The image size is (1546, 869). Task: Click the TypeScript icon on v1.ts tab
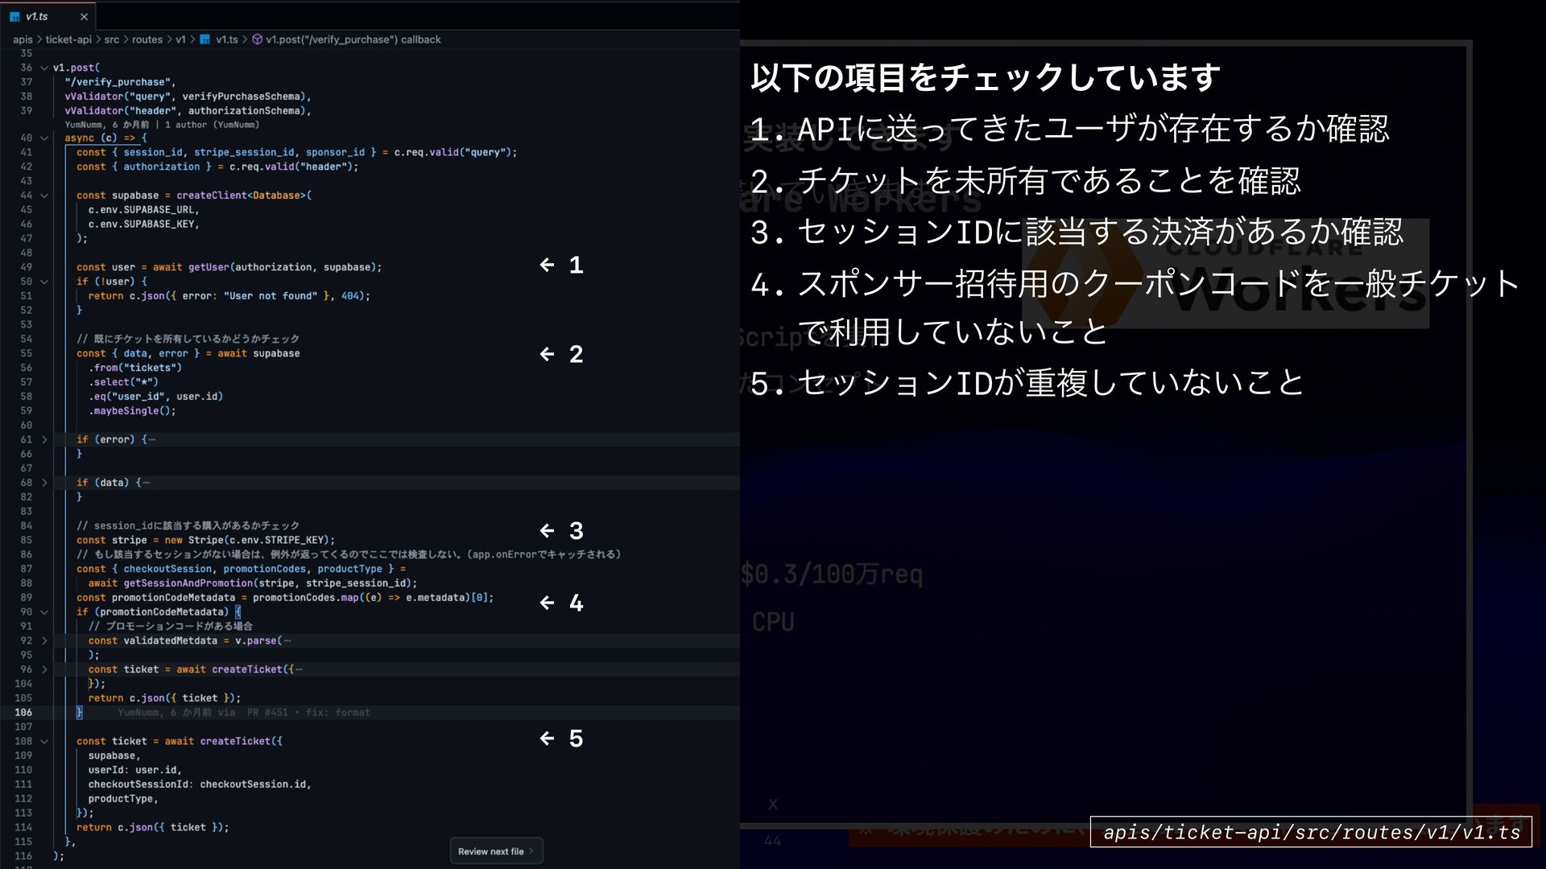pos(14,16)
